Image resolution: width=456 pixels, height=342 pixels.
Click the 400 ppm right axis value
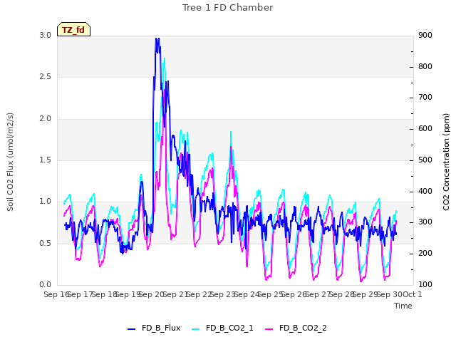click(425, 192)
